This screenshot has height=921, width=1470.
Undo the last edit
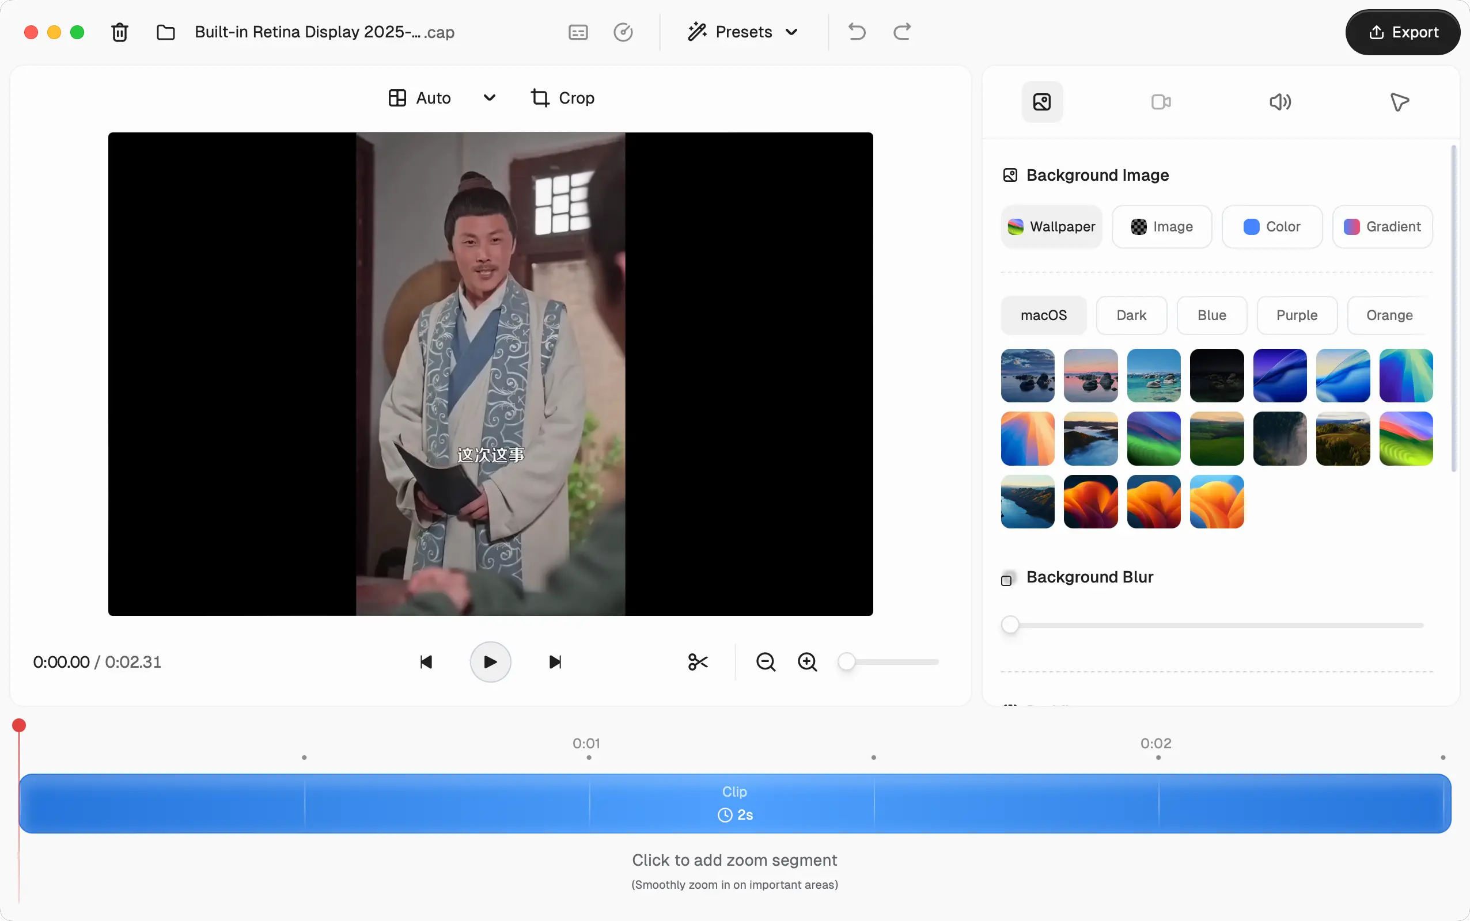(x=857, y=32)
